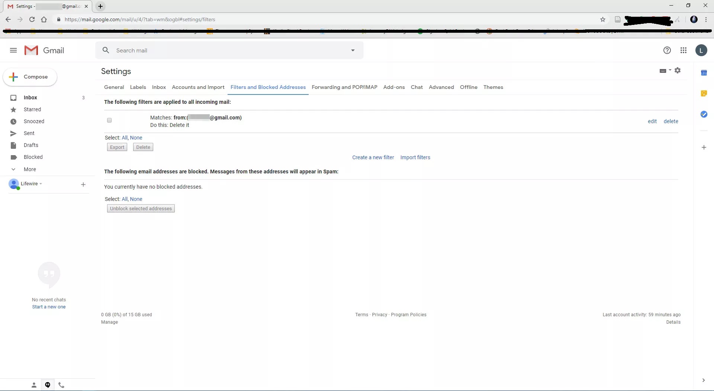This screenshot has height=391, width=714.
Task: Click the Compose button
Action: coord(30,77)
